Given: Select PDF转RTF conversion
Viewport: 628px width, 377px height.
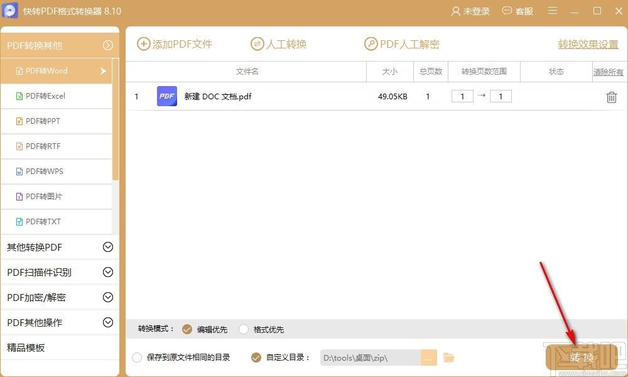Looking at the screenshot, I should pos(57,146).
